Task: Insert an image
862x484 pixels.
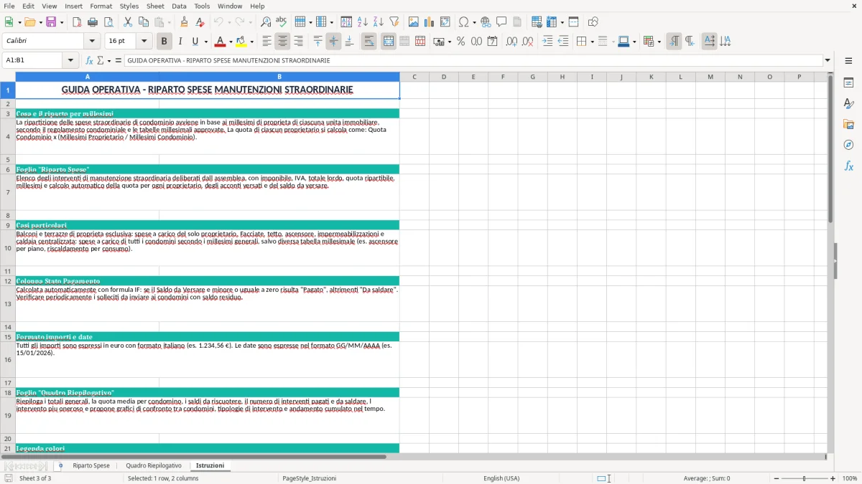Action: [414, 22]
